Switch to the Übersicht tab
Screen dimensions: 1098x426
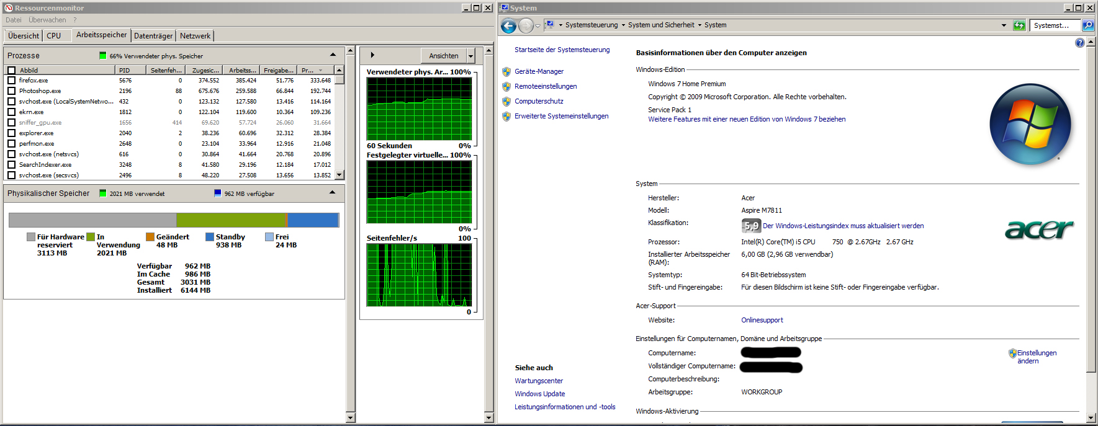24,36
